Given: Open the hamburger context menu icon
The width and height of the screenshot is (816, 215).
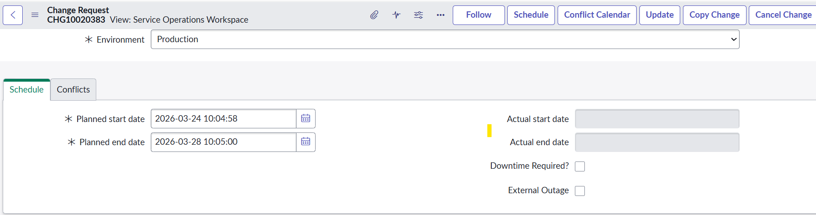Looking at the screenshot, I should point(35,15).
